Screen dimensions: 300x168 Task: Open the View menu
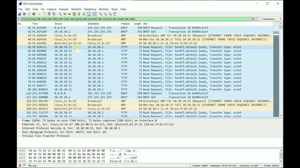(35, 9)
